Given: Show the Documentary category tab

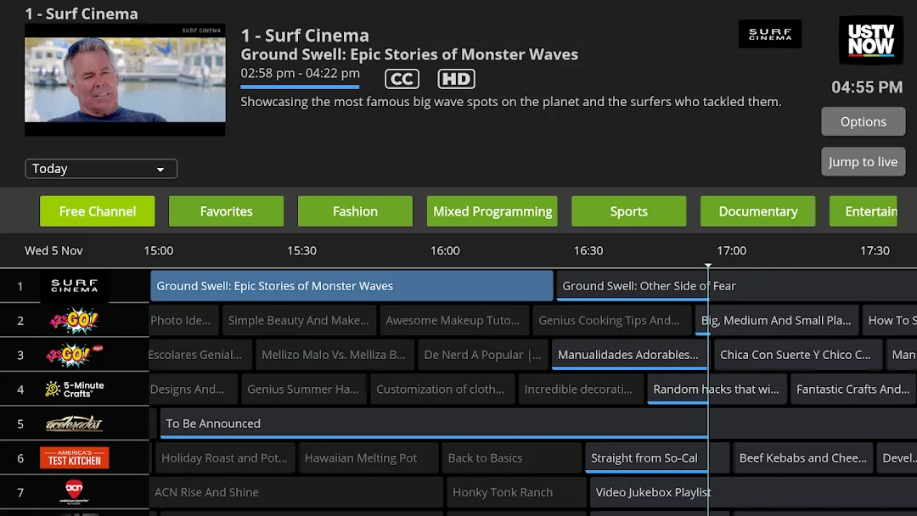Looking at the screenshot, I should coord(758,211).
